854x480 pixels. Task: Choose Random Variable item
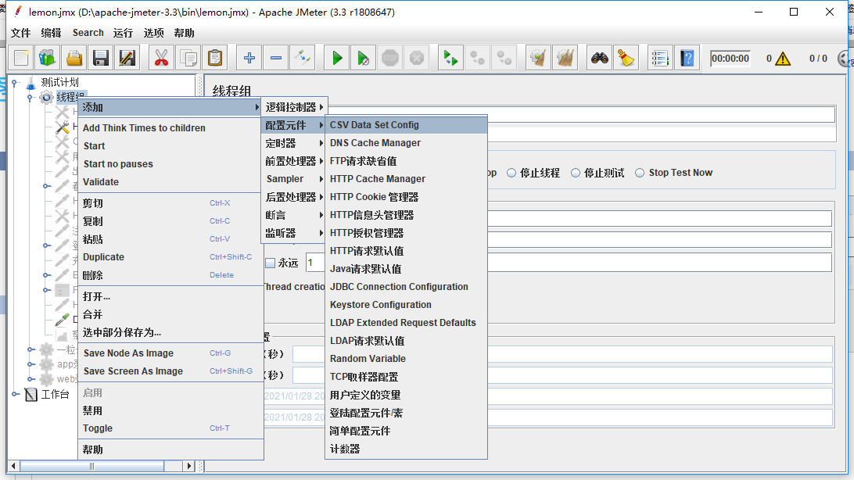(406, 359)
